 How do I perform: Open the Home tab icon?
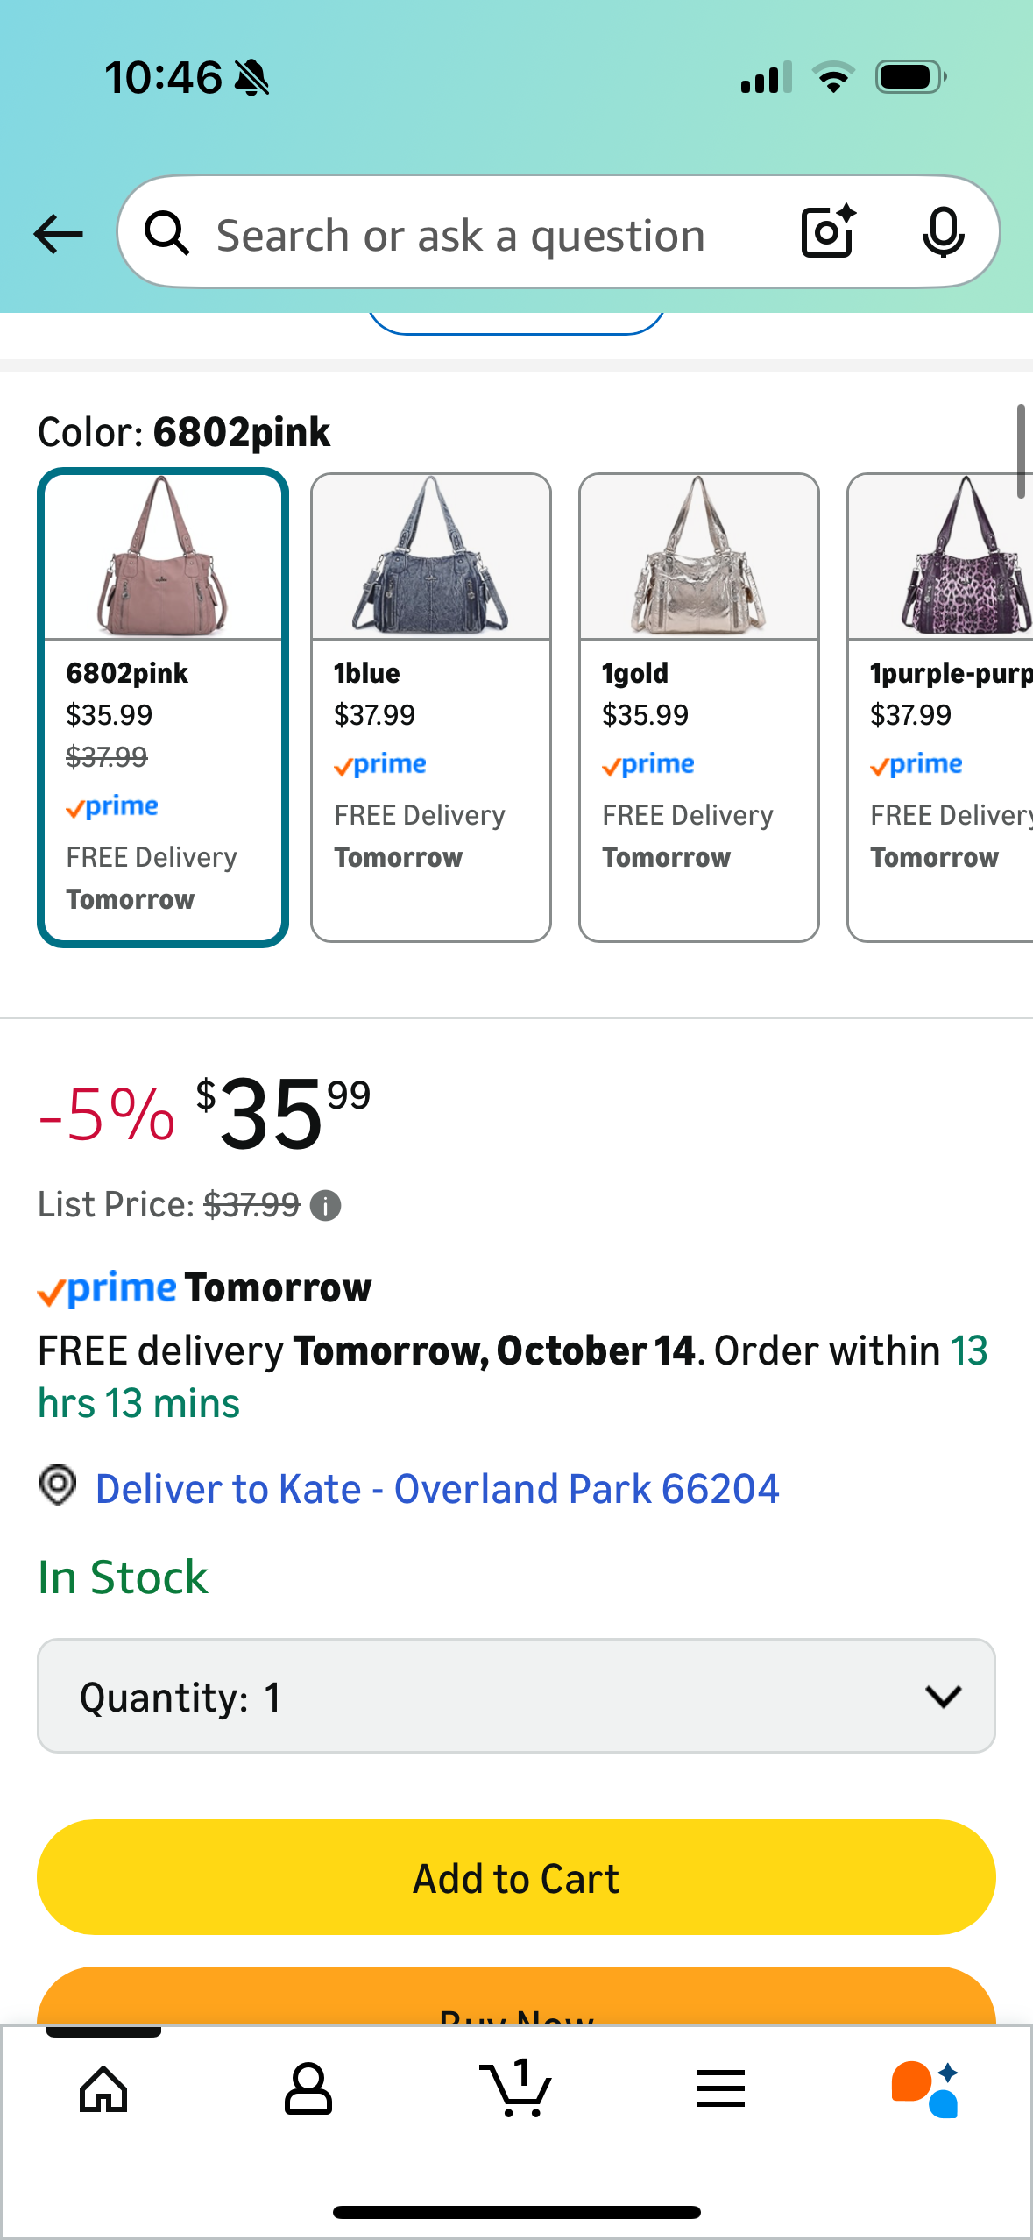(103, 2089)
